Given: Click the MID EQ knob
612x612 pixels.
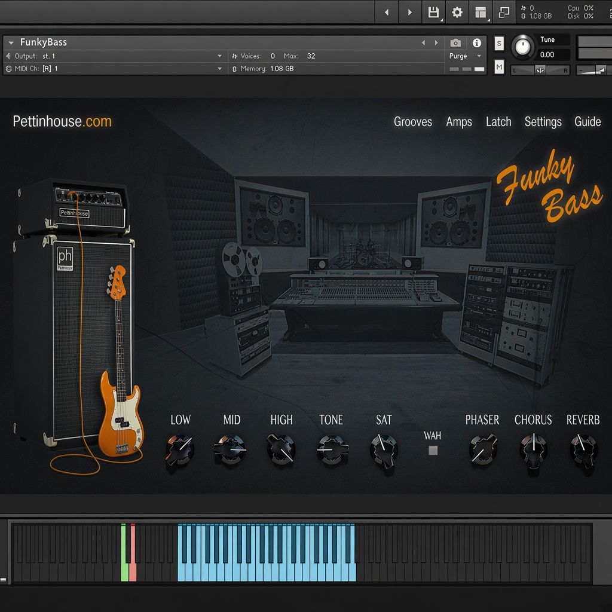Looking at the screenshot, I should 230,450.
